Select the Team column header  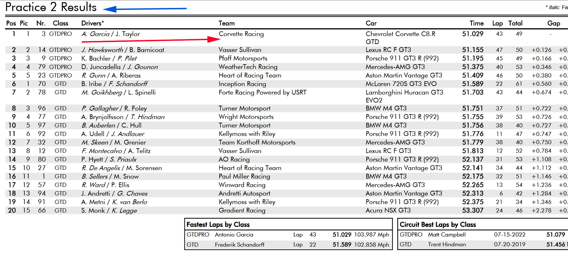[226, 23]
